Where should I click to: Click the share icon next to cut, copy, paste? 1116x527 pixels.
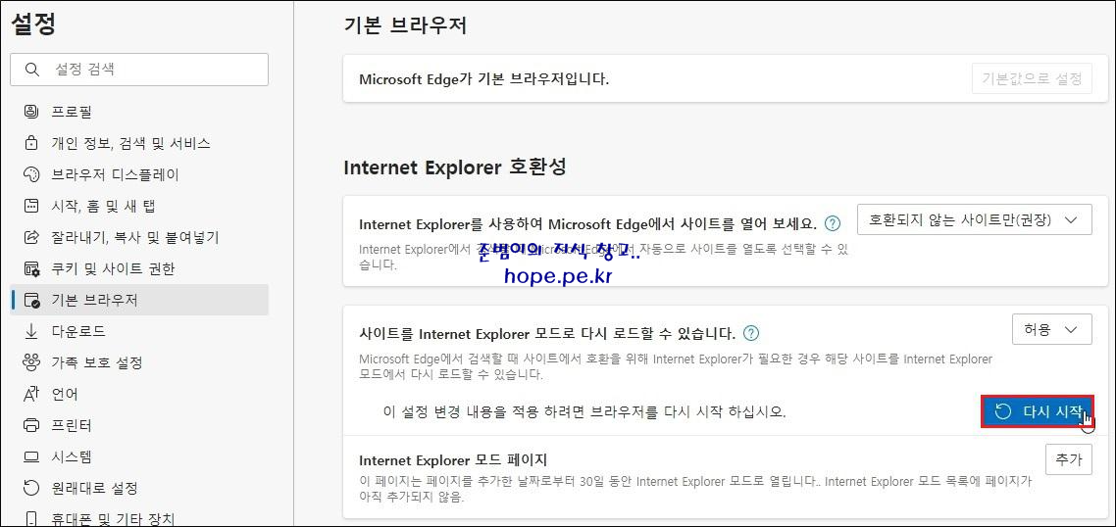tap(31, 237)
